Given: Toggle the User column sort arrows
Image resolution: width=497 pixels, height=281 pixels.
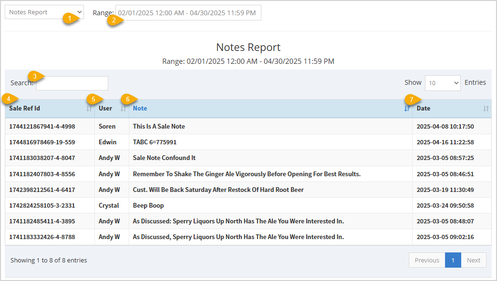Looking at the screenshot, I should (x=124, y=109).
